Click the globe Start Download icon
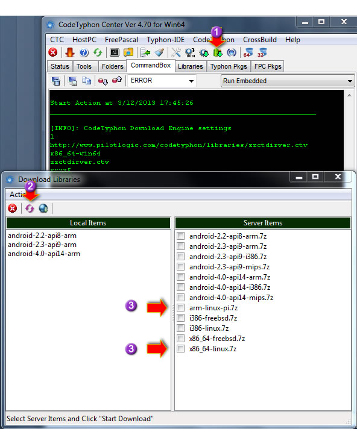 tap(43, 208)
